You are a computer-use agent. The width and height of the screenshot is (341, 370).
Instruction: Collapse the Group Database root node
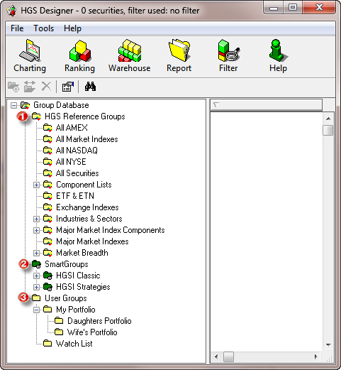14,105
